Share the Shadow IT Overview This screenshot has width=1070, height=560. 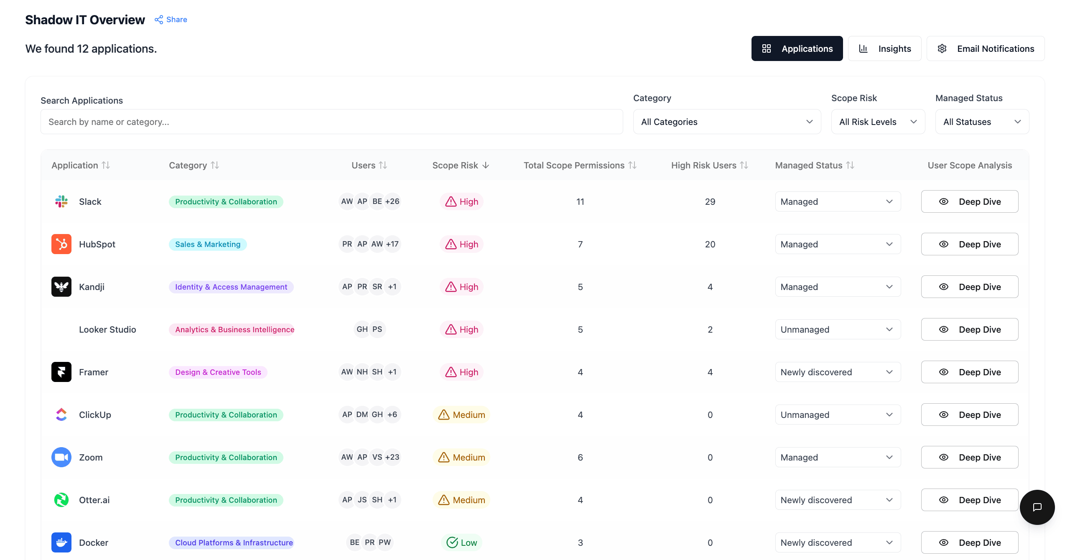[171, 20]
